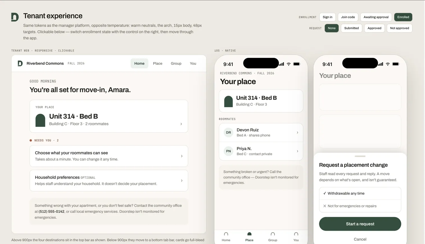The image size is (425, 244).
Task: Tap the Place tab bar icon on the phone
Action: click(249, 234)
